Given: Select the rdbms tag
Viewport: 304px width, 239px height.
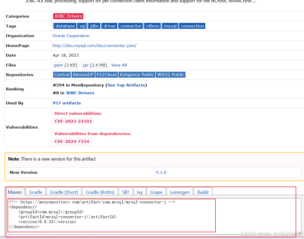Looking at the screenshot, I should coord(152,26).
